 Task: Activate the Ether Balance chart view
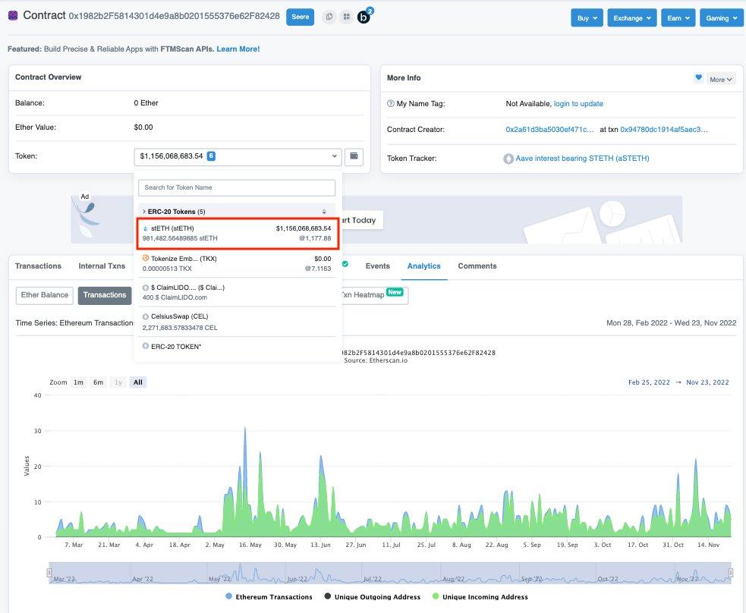43,295
